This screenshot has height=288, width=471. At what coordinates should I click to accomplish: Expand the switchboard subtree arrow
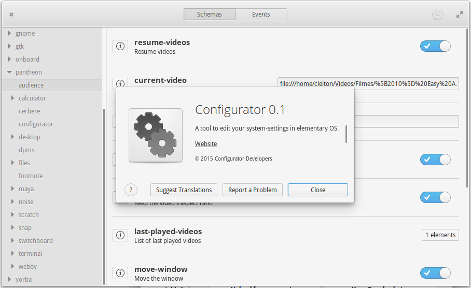click(x=12, y=240)
